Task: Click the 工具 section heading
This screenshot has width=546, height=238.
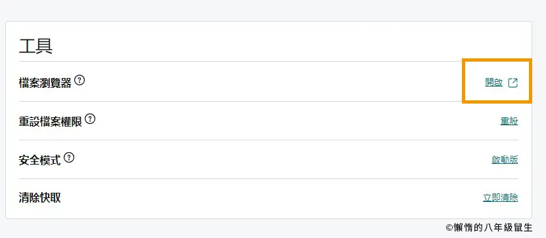Action: [35, 46]
